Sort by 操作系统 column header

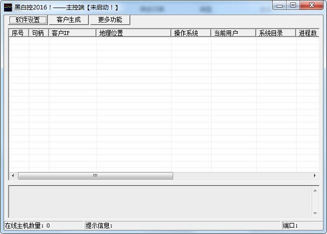pos(191,33)
